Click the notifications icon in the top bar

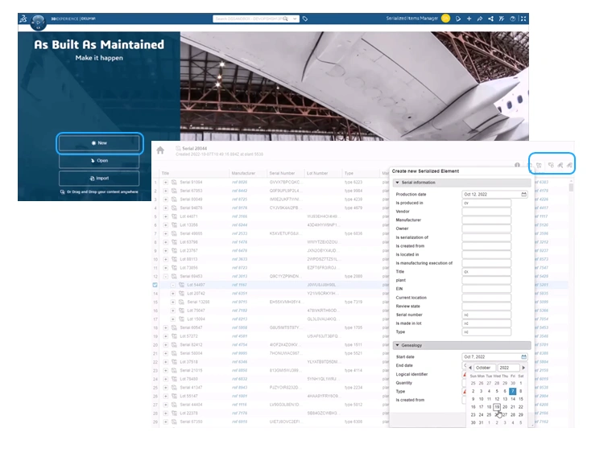click(x=458, y=19)
